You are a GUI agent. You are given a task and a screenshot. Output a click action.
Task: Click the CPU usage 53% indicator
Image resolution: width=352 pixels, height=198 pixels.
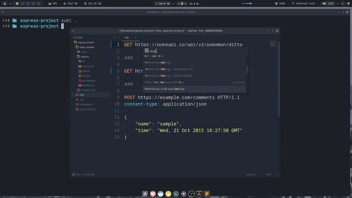tap(53, 4)
